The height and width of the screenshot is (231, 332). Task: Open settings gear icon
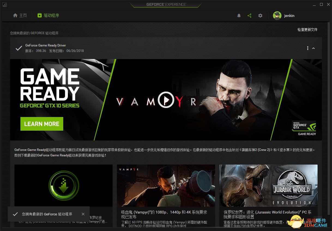point(260,16)
